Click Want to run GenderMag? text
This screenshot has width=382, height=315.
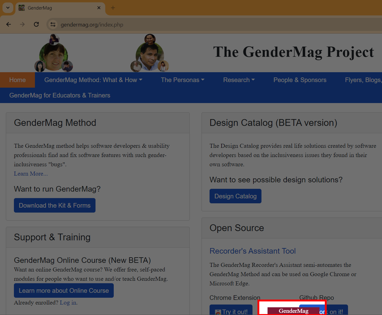57,189
